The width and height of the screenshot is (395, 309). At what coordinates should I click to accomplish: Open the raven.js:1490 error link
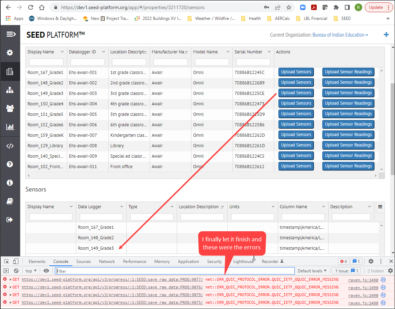point(363,279)
